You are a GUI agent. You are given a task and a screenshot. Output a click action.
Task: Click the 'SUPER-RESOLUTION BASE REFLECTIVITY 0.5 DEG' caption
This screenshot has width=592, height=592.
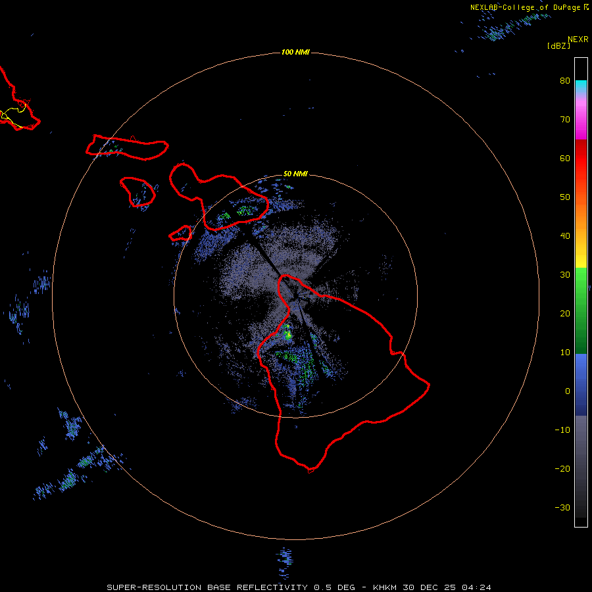(231, 587)
